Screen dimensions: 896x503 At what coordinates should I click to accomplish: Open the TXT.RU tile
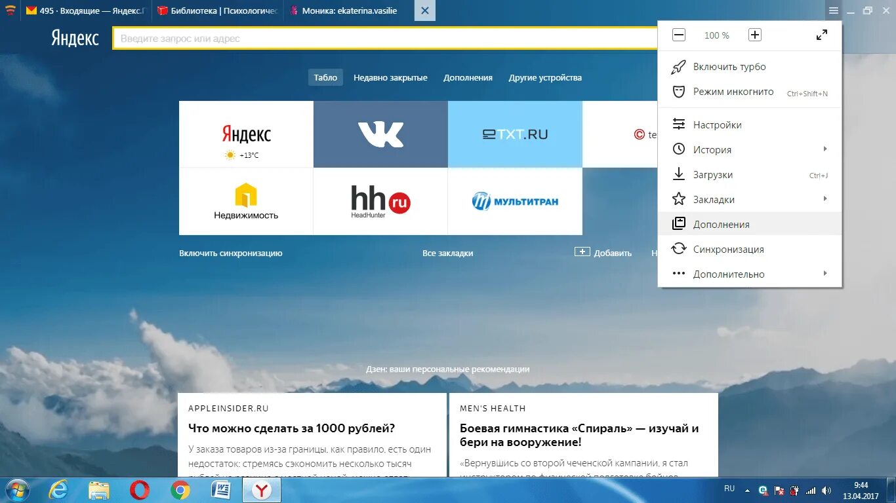[x=515, y=134]
